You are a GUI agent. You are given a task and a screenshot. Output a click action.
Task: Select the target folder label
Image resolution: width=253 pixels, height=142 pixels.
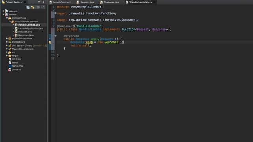click(15, 56)
